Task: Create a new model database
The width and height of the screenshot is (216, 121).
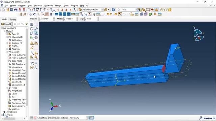Action: 3,10
